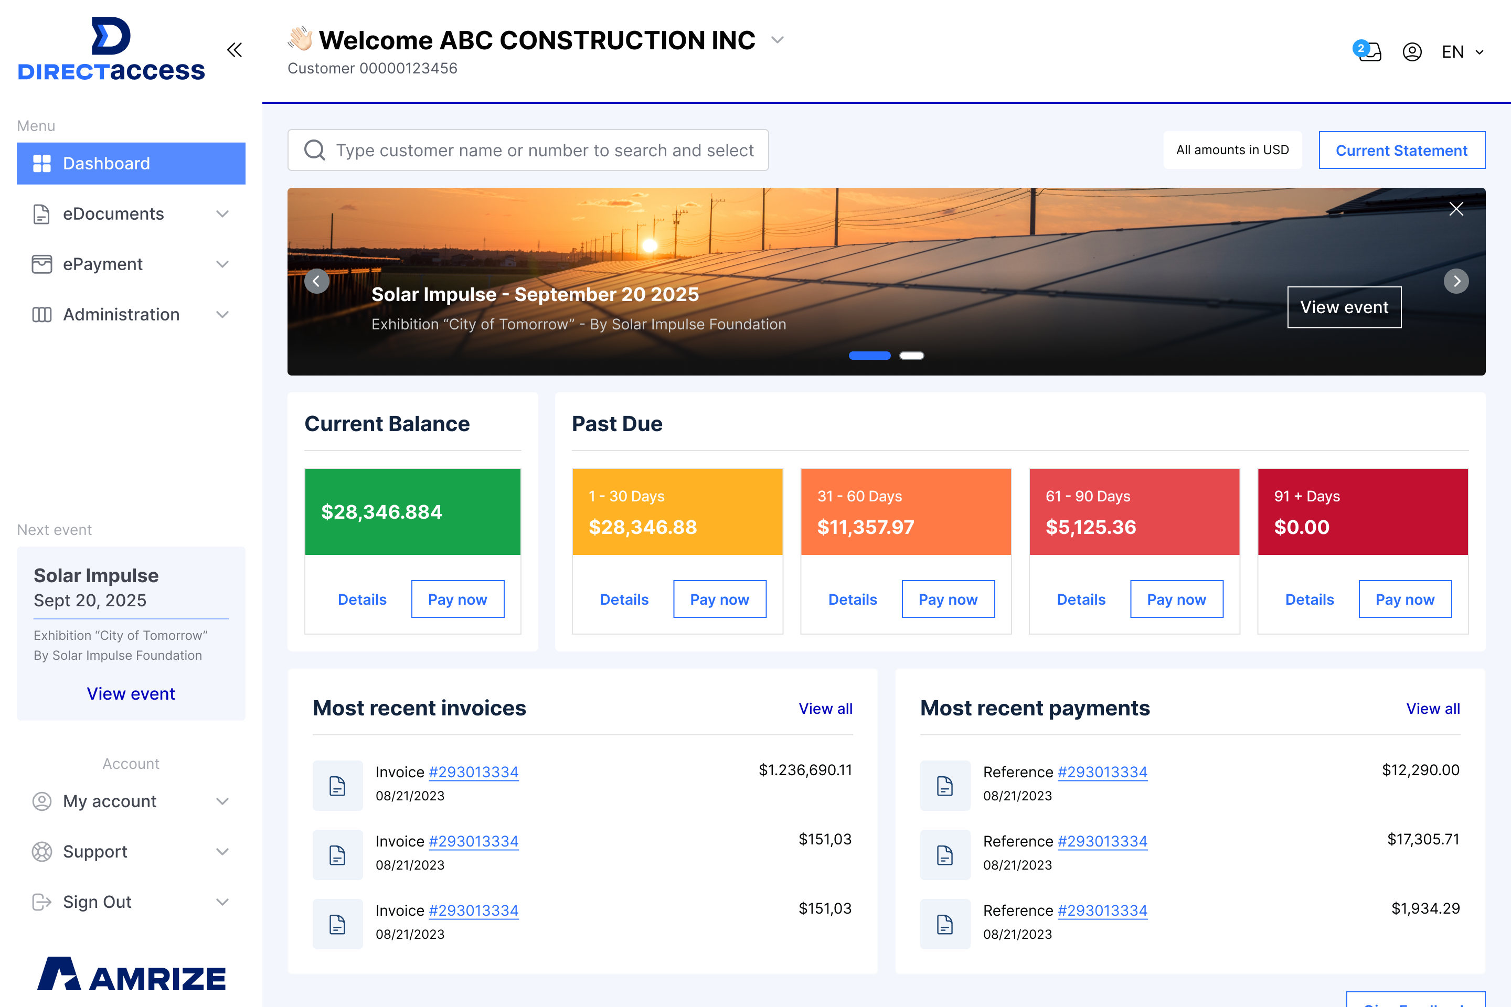The width and height of the screenshot is (1511, 1007).
Task: Open invoice link with amount $1.236,690.11
Action: 473,772
